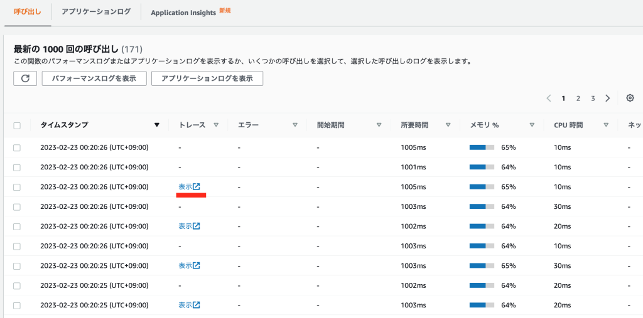Open 表示 trace link in the 1005ms row
Screen dimensions: 643x318
coord(189,186)
